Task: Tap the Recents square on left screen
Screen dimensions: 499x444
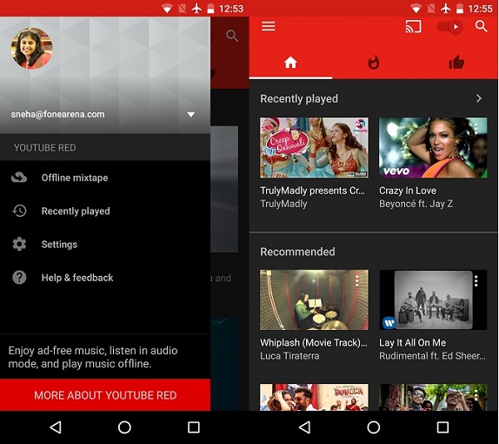Action: click(x=194, y=427)
